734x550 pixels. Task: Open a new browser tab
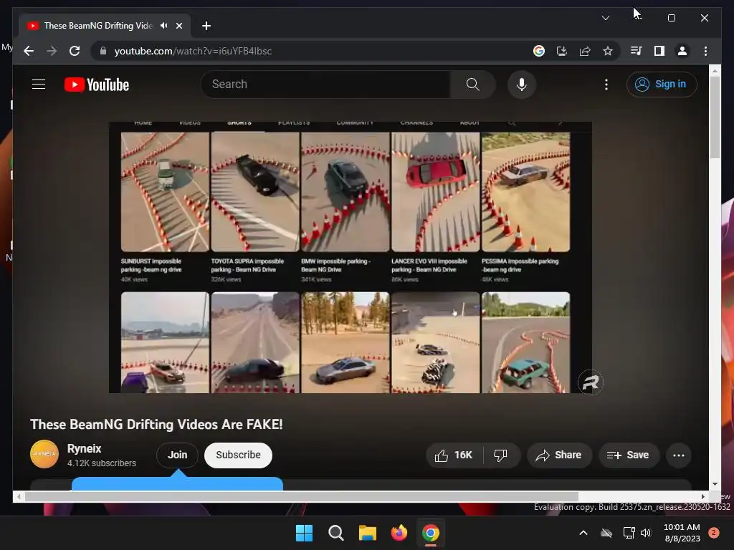206,26
